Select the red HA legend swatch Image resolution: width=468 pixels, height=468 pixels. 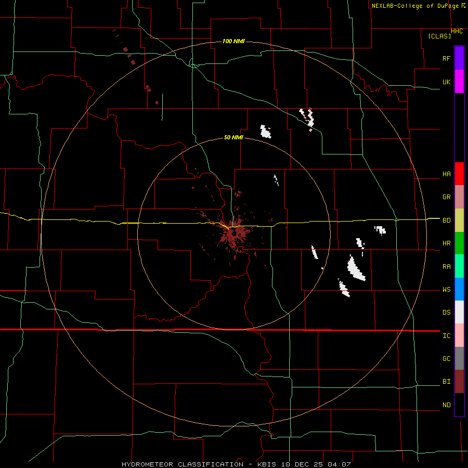(459, 174)
